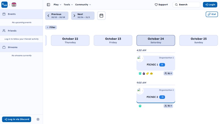Image resolution: width=220 pixels, height=124 pixels.
Task: Click the 4:30 AM time heading
Action: coord(141,50)
